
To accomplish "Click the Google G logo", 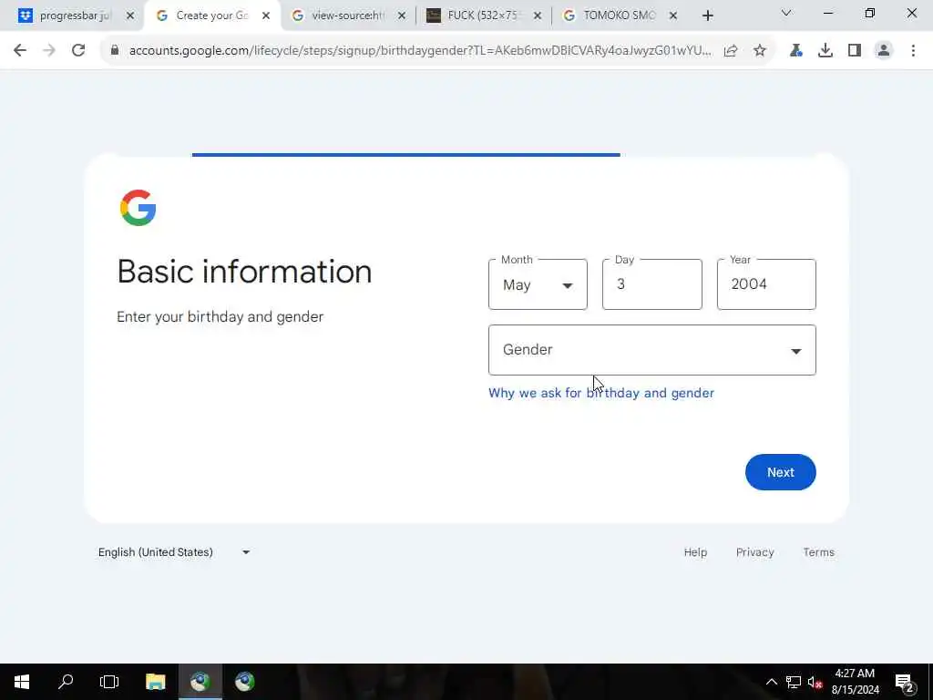I will 138,208.
